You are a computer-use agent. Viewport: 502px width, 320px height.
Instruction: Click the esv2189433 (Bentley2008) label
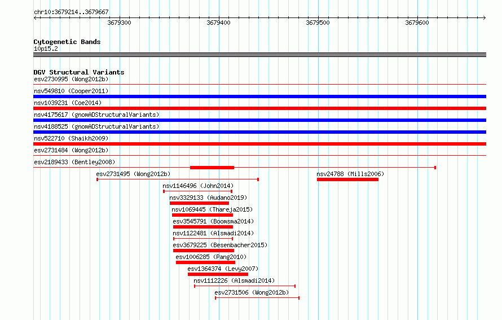point(74,162)
